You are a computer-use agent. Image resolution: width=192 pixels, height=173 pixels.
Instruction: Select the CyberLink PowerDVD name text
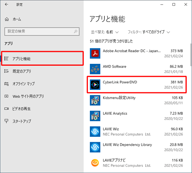click(120, 82)
